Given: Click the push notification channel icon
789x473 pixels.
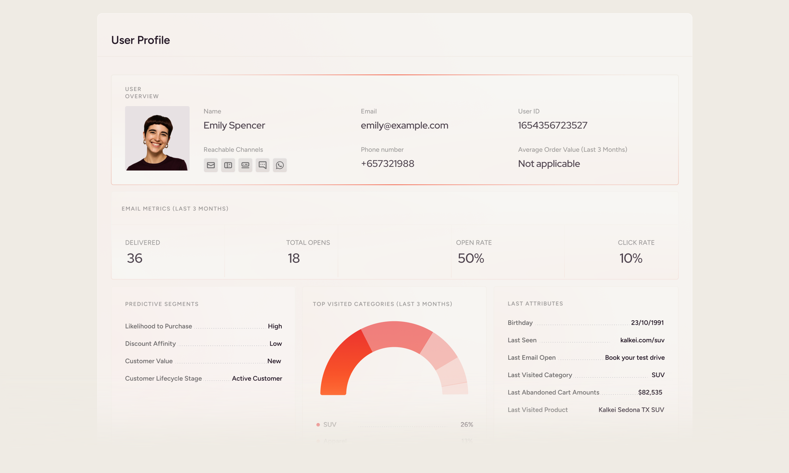Looking at the screenshot, I should tap(245, 165).
